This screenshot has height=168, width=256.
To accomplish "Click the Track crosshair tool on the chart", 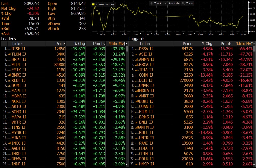I will (x=156, y=3).
